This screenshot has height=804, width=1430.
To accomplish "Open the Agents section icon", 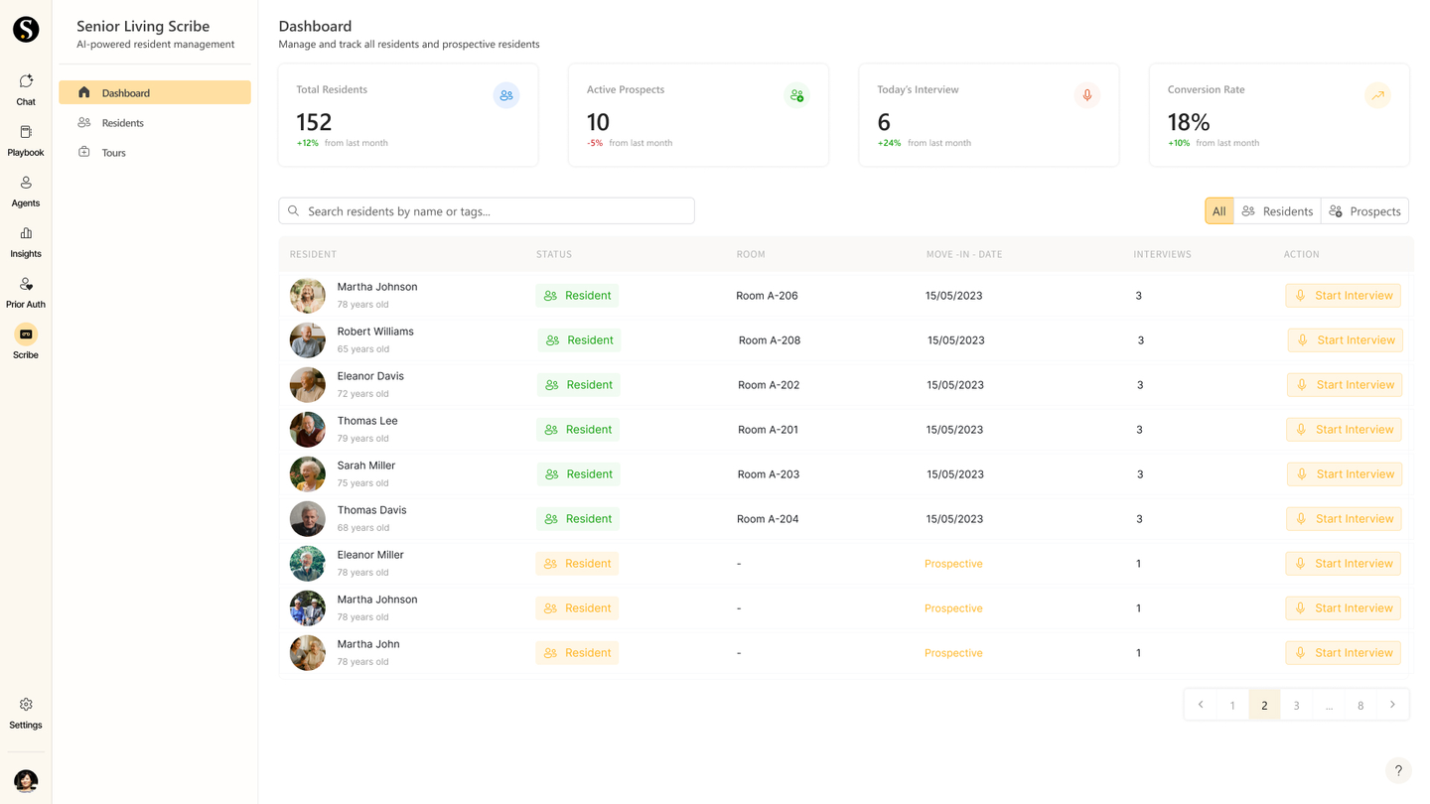I will (26, 183).
